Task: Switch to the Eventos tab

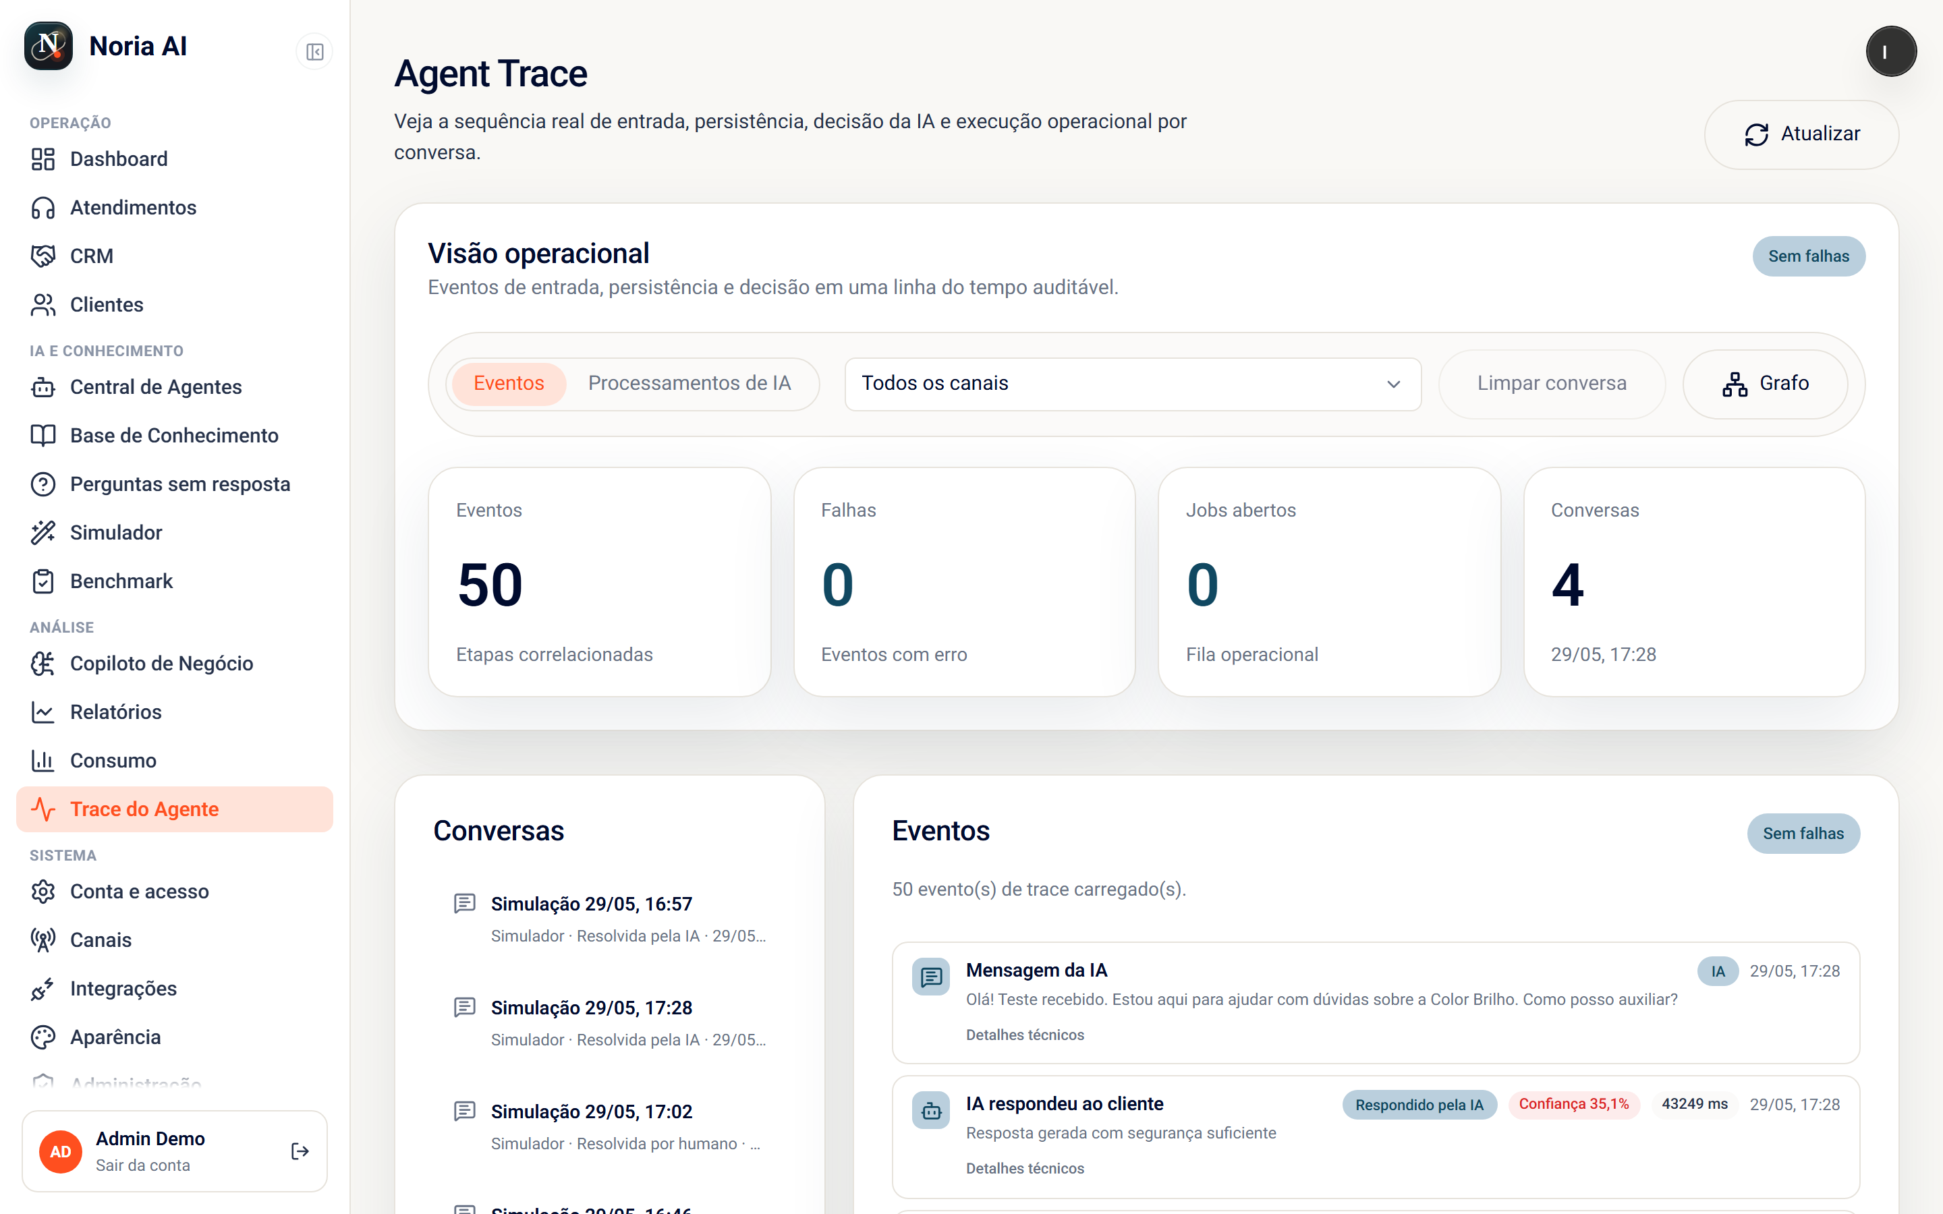Action: (x=509, y=383)
